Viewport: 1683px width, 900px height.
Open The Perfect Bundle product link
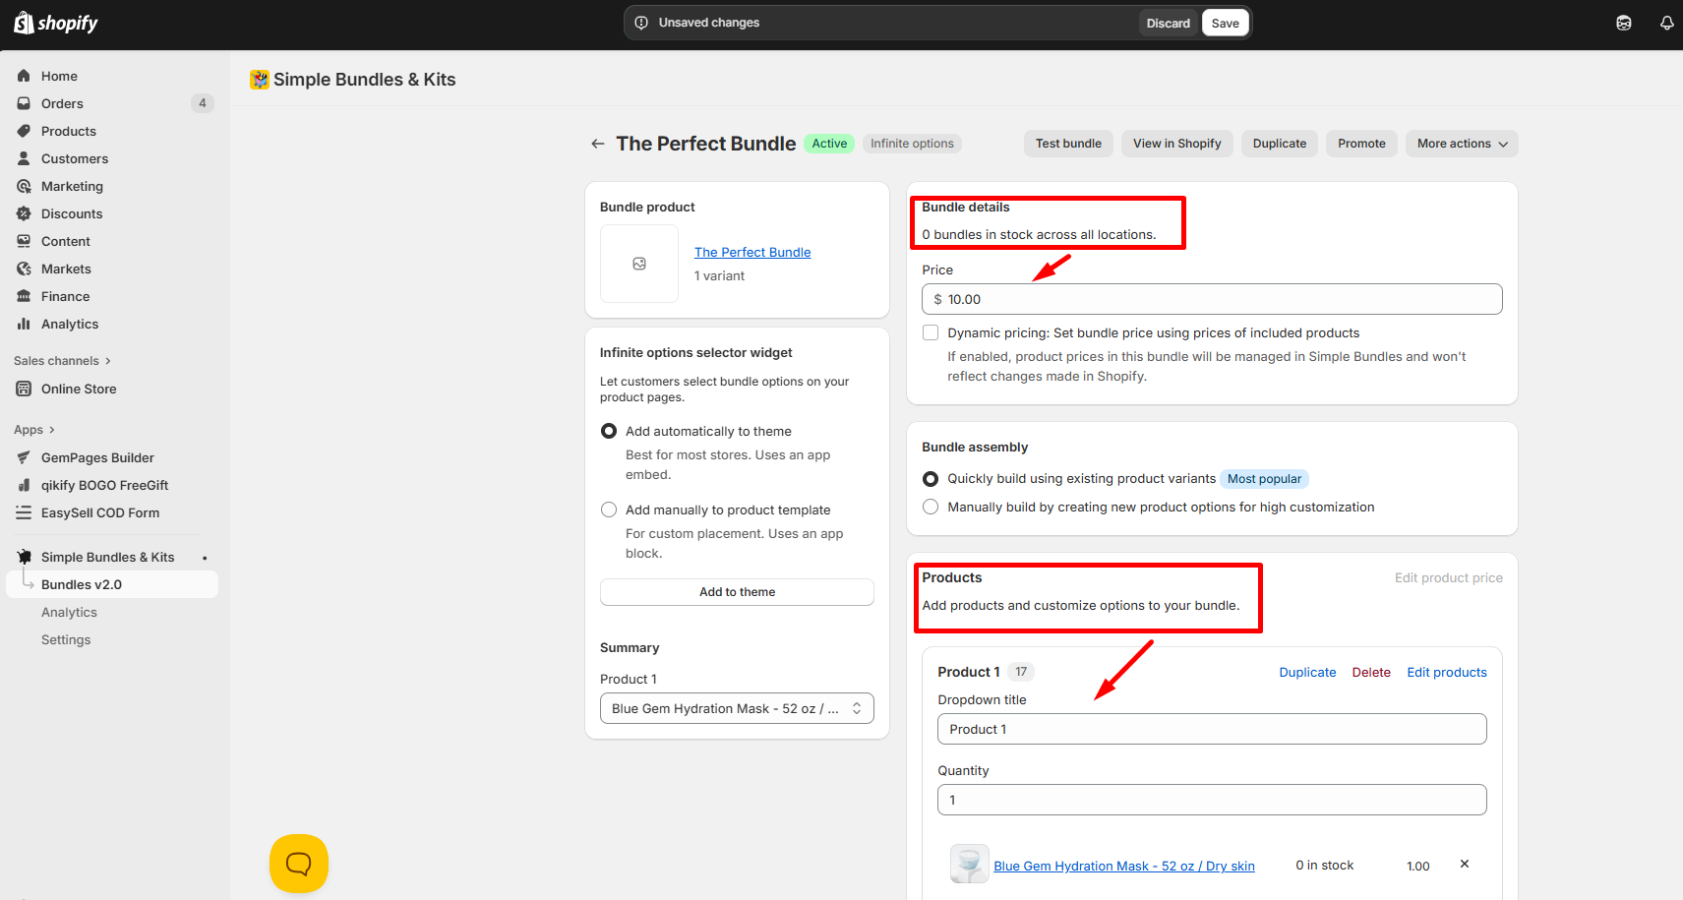point(752,252)
